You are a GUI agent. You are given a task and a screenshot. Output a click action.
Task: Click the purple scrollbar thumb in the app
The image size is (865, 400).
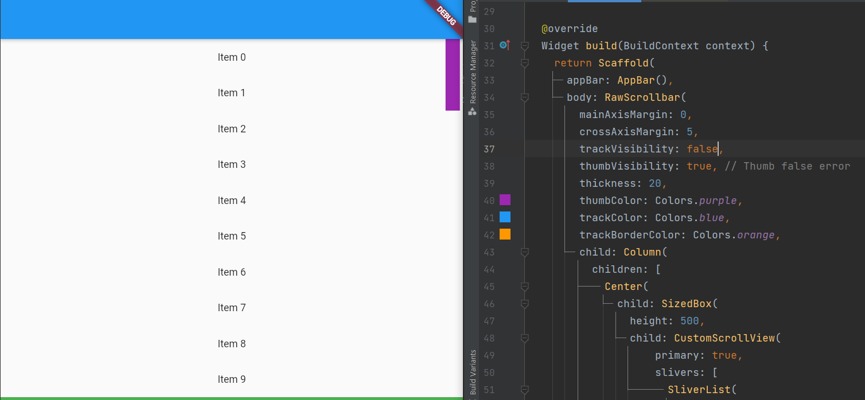pyautogui.click(x=452, y=74)
